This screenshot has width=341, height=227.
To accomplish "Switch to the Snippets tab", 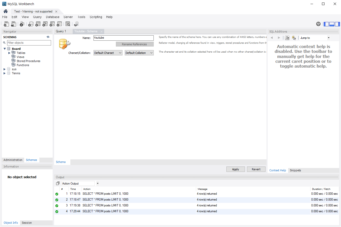I will pos(295,170).
